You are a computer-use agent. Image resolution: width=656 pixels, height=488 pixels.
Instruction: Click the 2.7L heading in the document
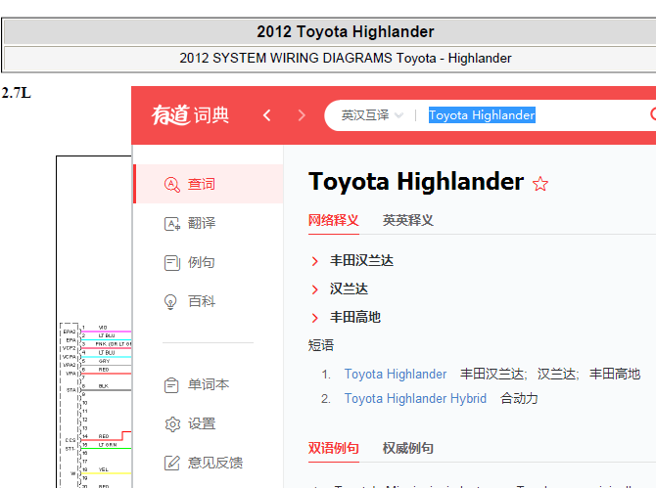click(x=17, y=93)
